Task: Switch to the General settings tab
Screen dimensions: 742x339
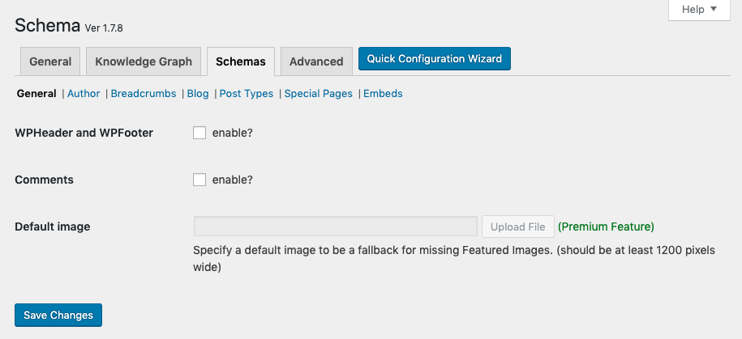Action: pos(50,61)
